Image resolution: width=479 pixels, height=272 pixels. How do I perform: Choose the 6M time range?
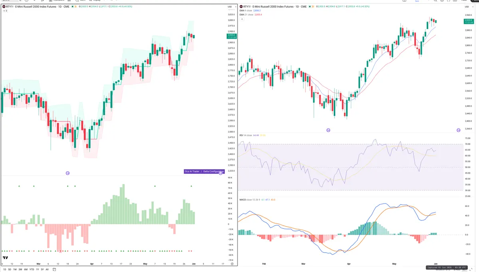pos(26,269)
